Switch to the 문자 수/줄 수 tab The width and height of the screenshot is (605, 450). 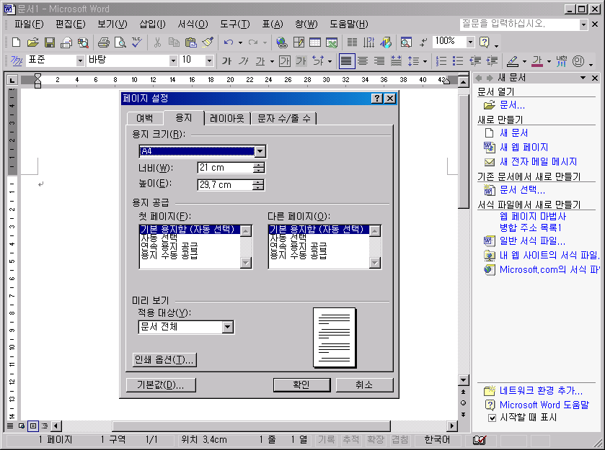click(284, 119)
